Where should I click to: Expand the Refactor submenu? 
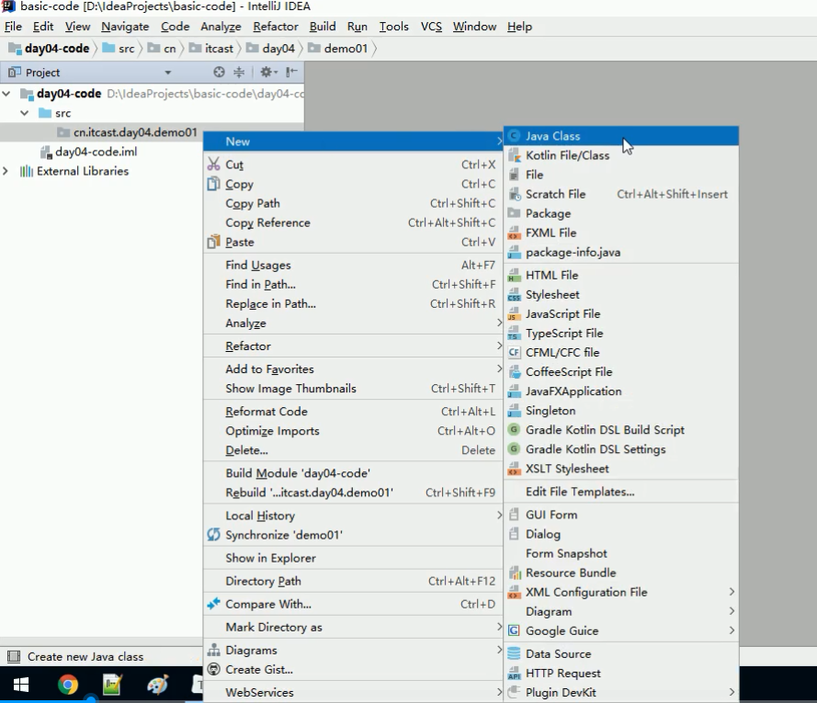click(353, 346)
